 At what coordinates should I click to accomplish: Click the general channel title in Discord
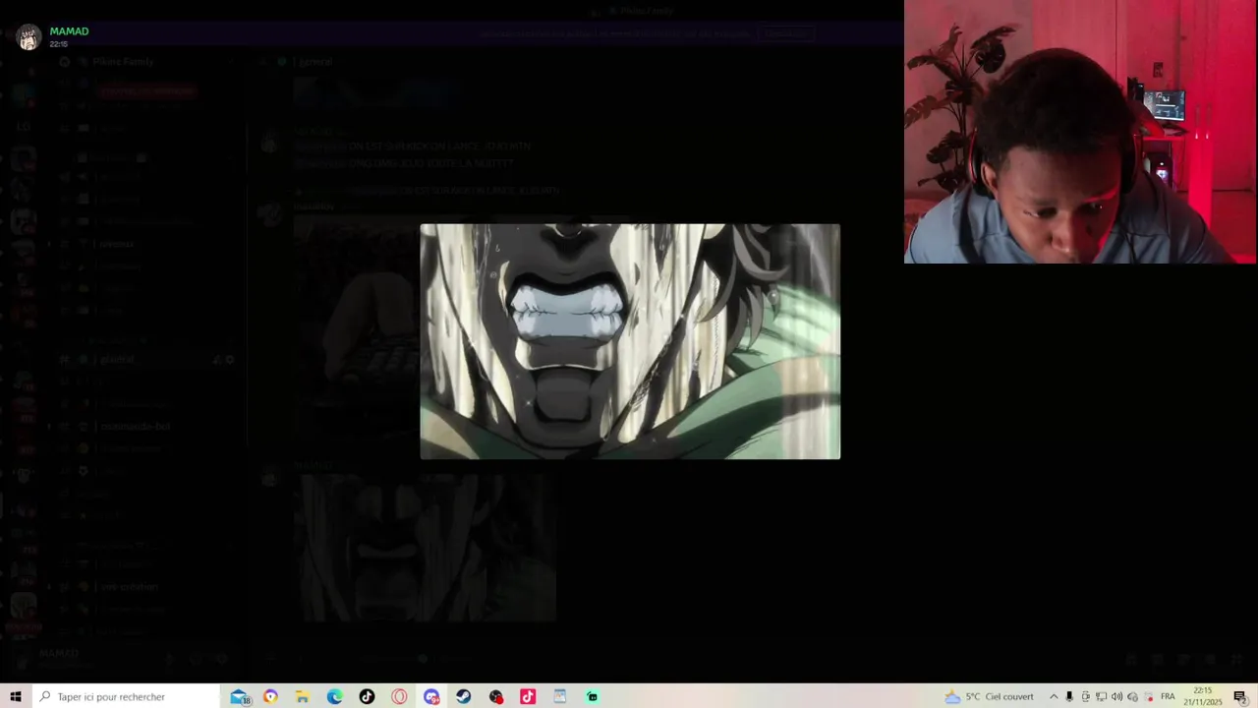pos(315,61)
